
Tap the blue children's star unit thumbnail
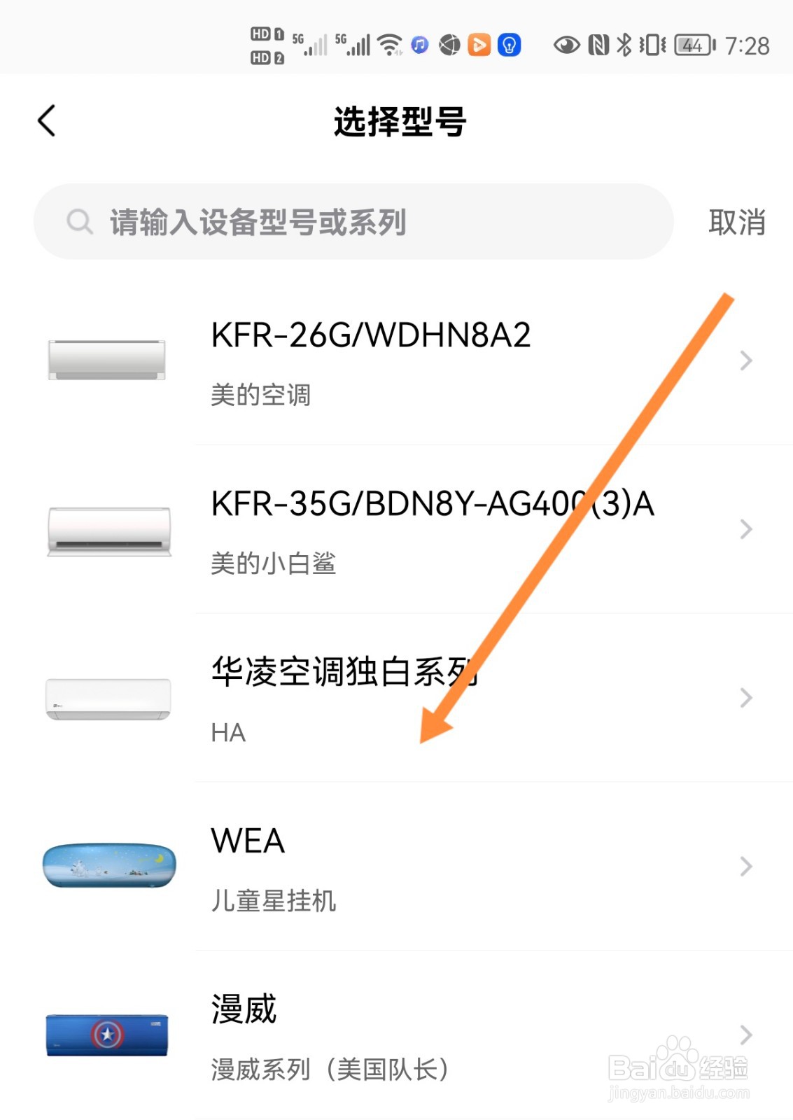(x=109, y=865)
